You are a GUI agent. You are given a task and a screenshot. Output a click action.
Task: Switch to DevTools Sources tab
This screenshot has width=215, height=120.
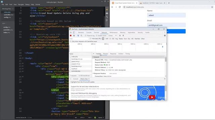click(x=96, y=33)
